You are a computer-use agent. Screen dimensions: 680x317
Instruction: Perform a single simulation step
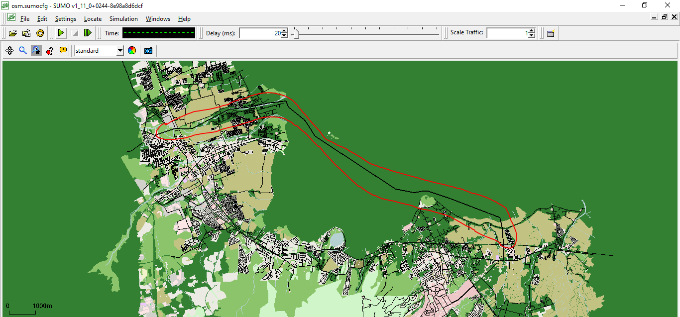[88, 33]
